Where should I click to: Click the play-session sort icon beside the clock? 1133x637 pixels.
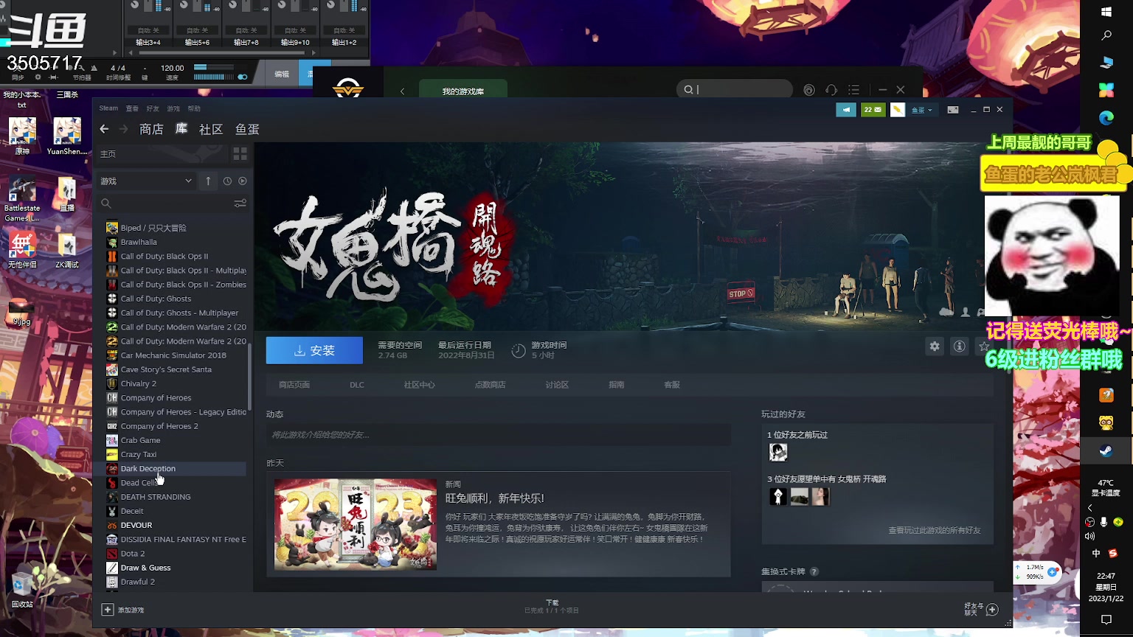pos(242,181)
